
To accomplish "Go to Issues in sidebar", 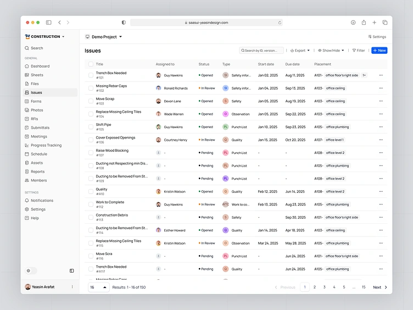I will pyautogui.click(x=51, y=92).
